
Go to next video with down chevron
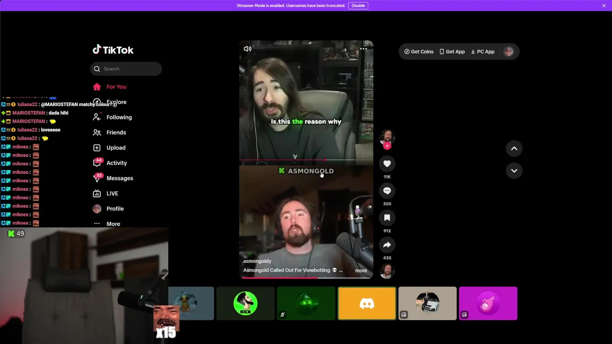point(514,171)
